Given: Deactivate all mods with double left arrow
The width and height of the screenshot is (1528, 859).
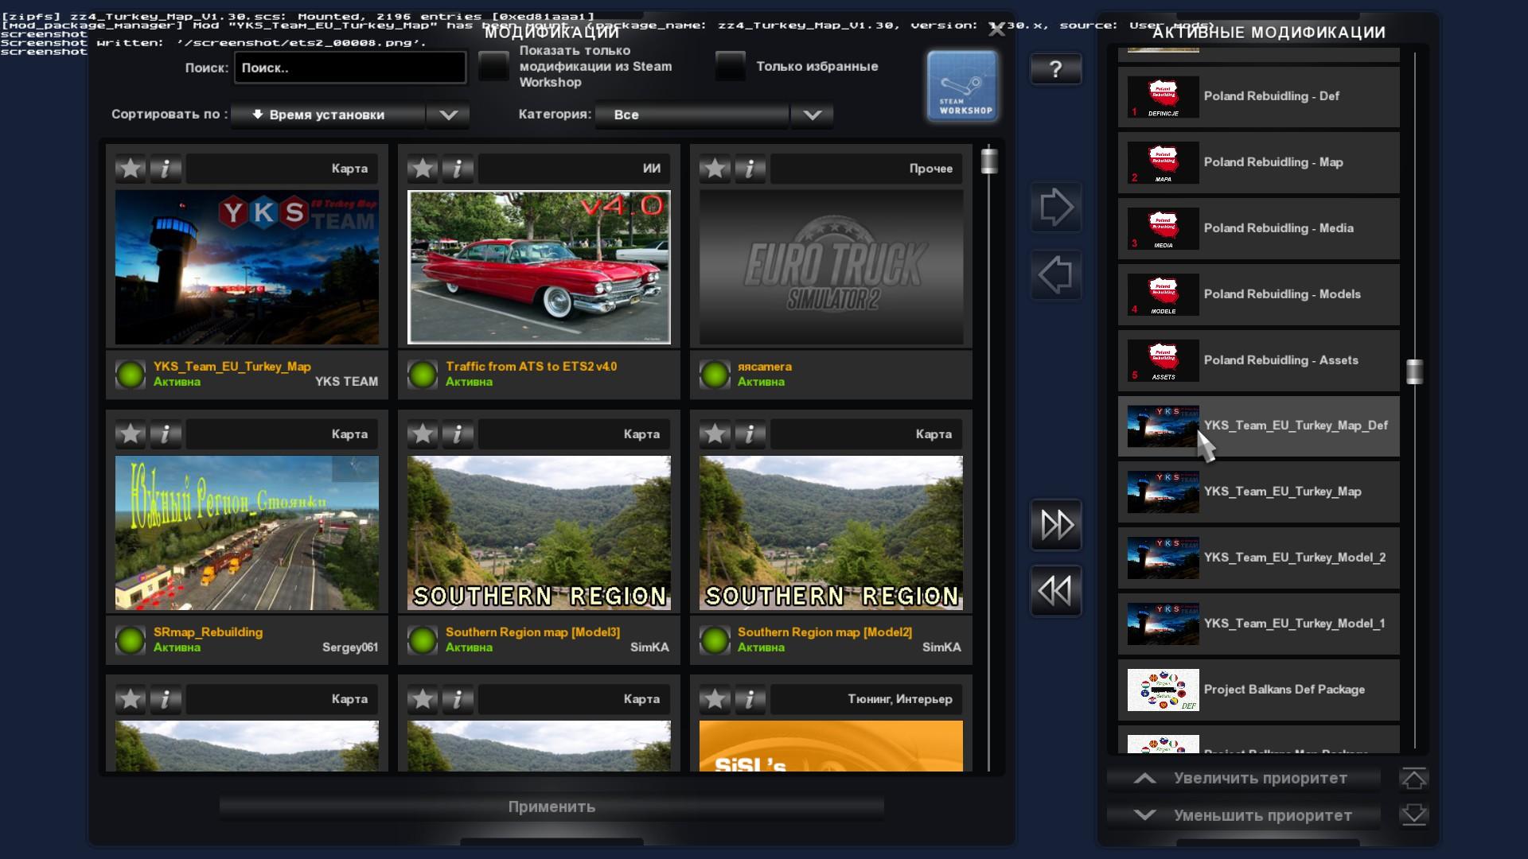Looking at the screenshot, I should 1055,591.
